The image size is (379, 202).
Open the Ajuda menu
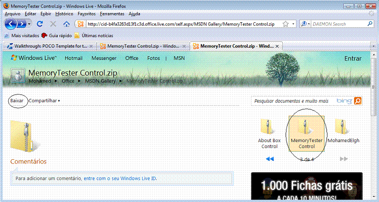134,14
